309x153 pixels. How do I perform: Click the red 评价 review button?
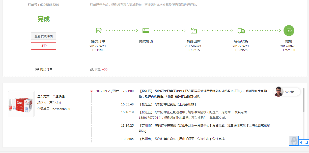[x=44, y=46]
